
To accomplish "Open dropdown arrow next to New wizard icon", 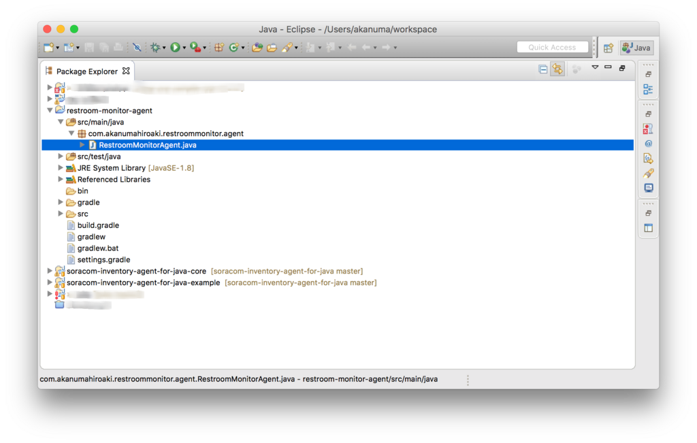I will [x=57, y=48].
